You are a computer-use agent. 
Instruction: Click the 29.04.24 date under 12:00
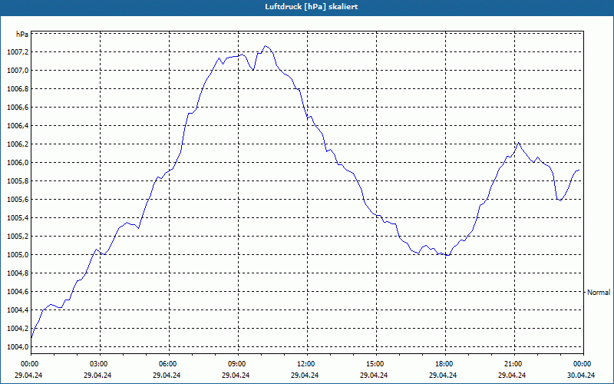click(x=305, y=375)
